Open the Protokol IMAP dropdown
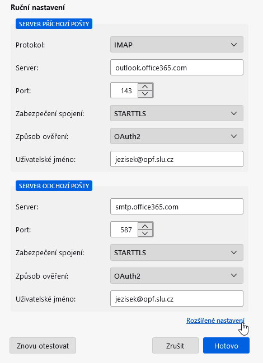263x363 pixels. (x=177, y=45)
